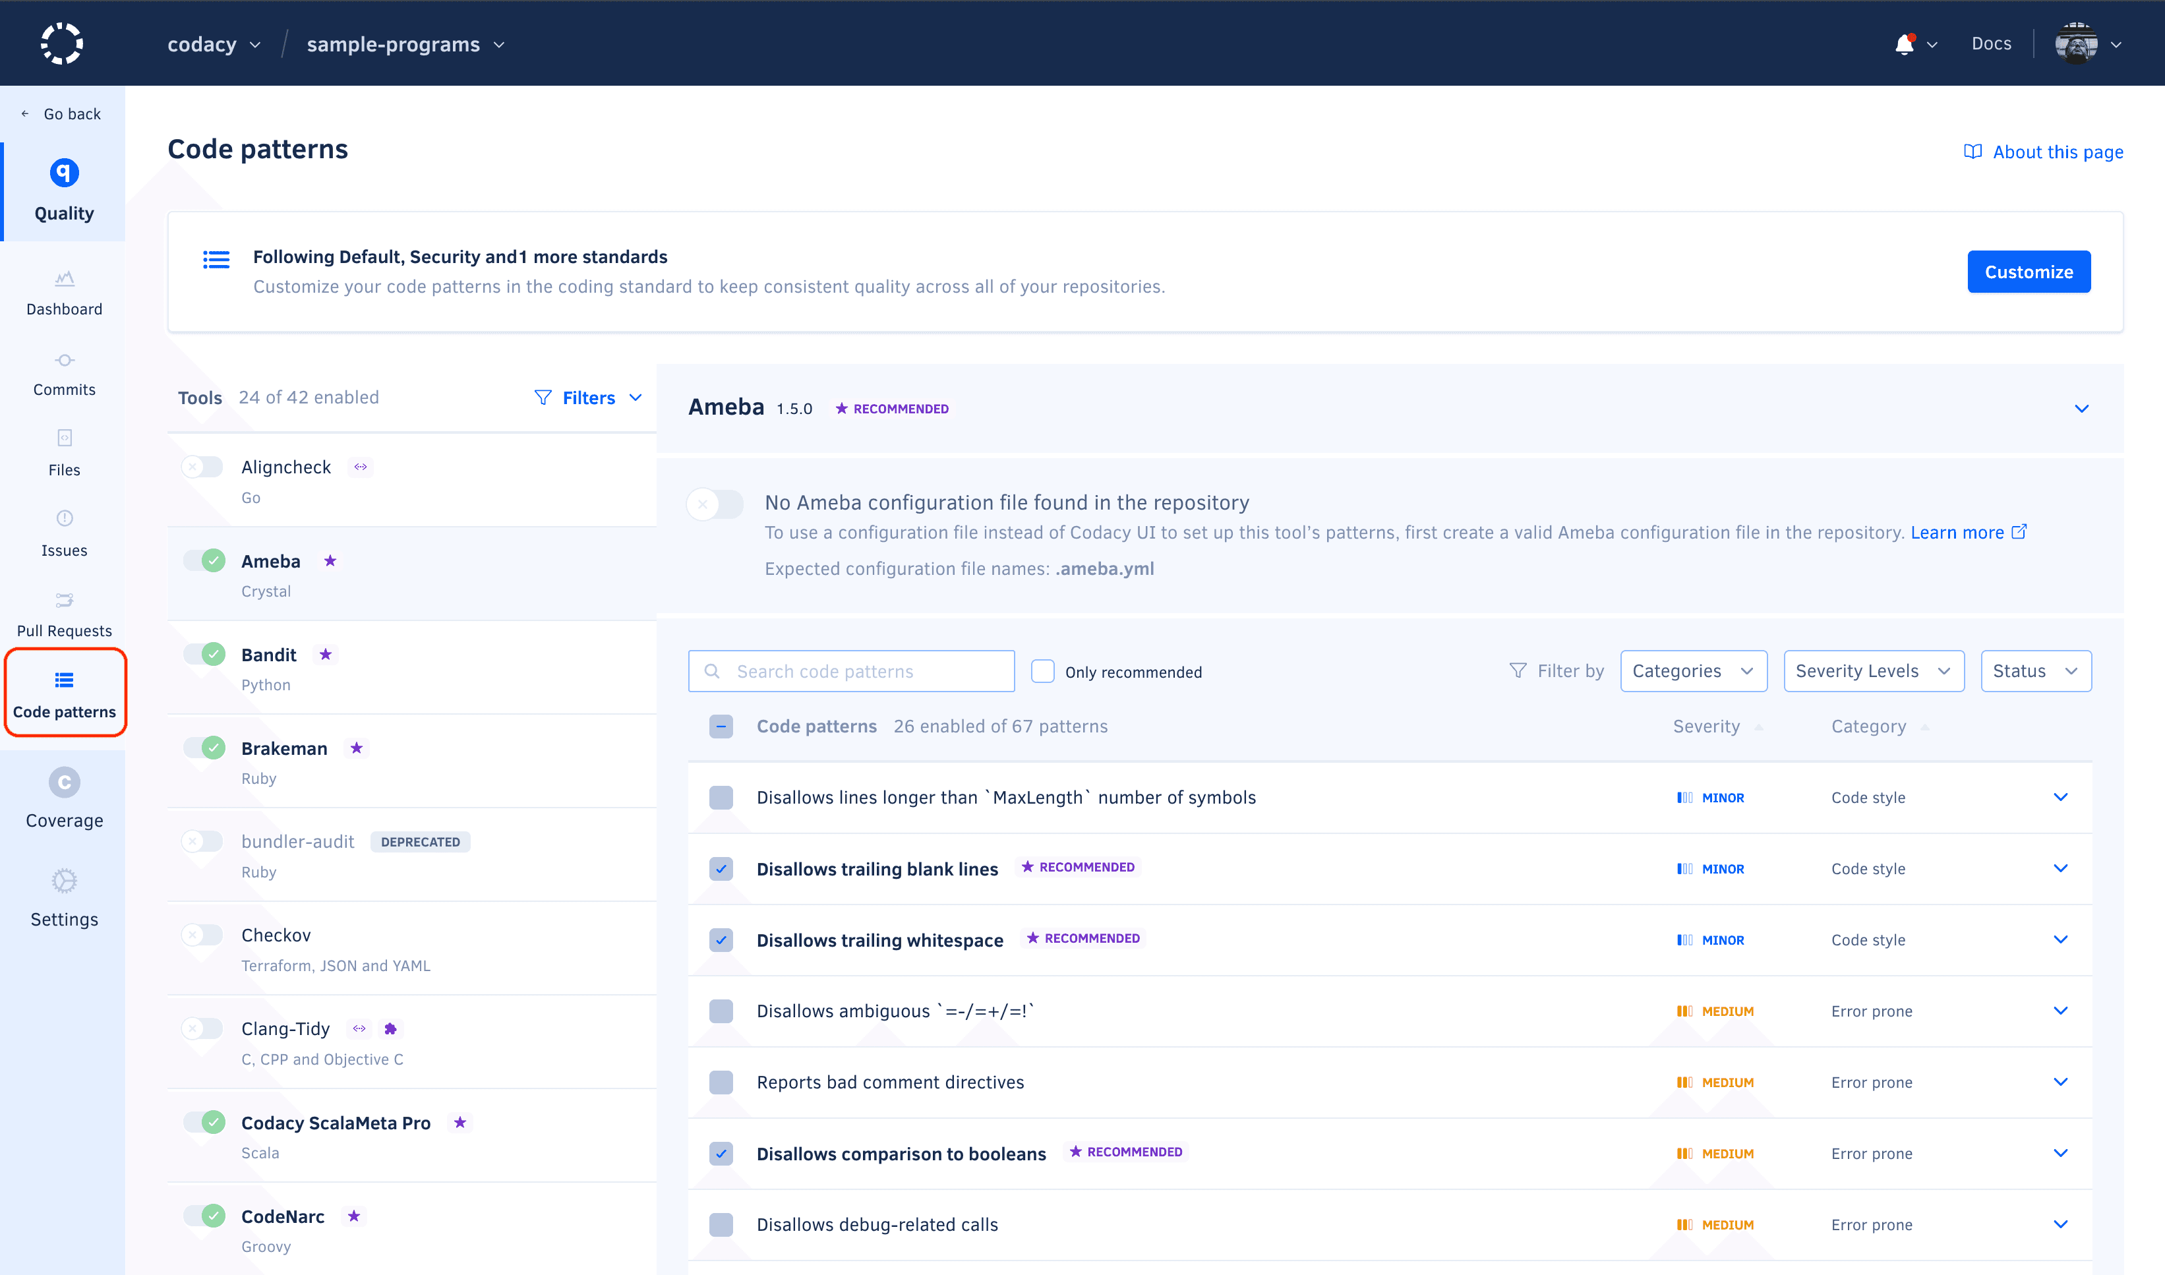Open the Coverage section
2165x1275 pixels.
(63, 797)
